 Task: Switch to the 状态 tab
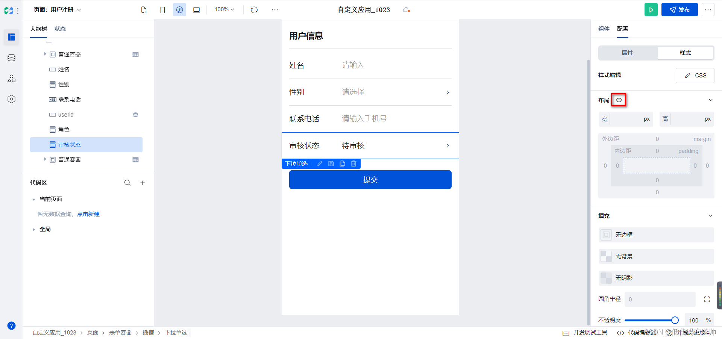coord(60,29)
